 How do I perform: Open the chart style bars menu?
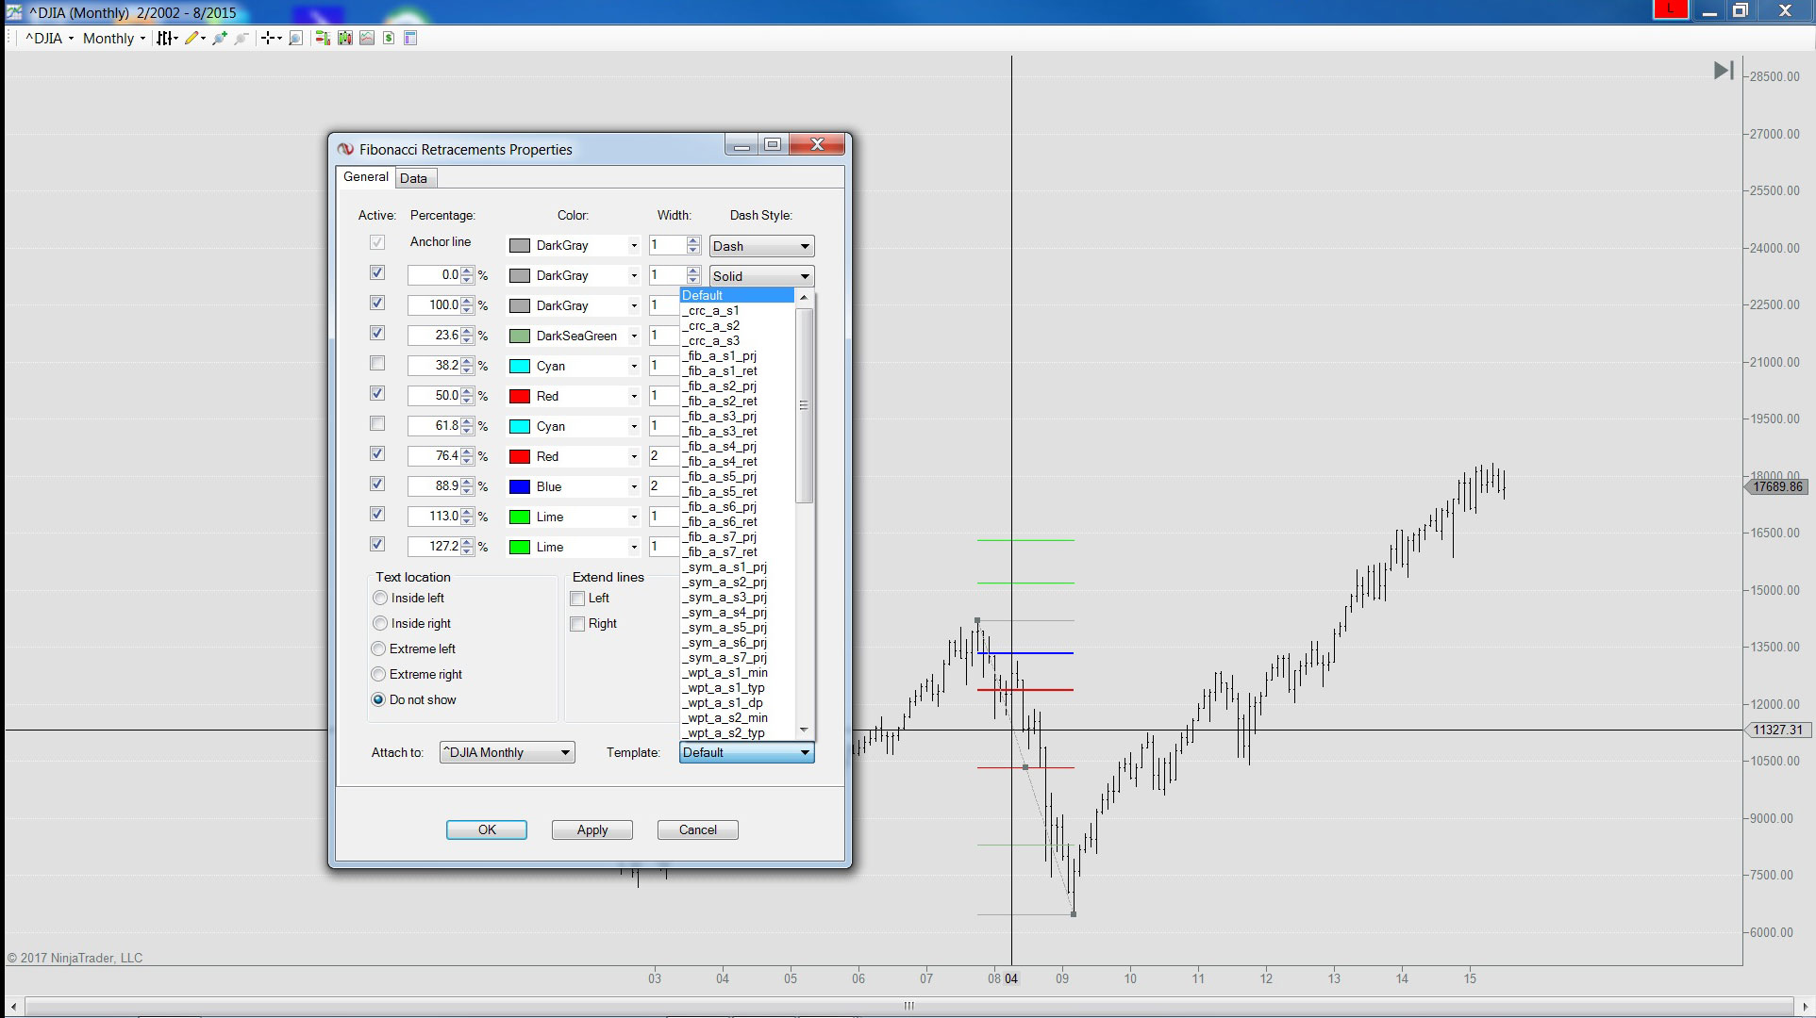pos(167,38)
